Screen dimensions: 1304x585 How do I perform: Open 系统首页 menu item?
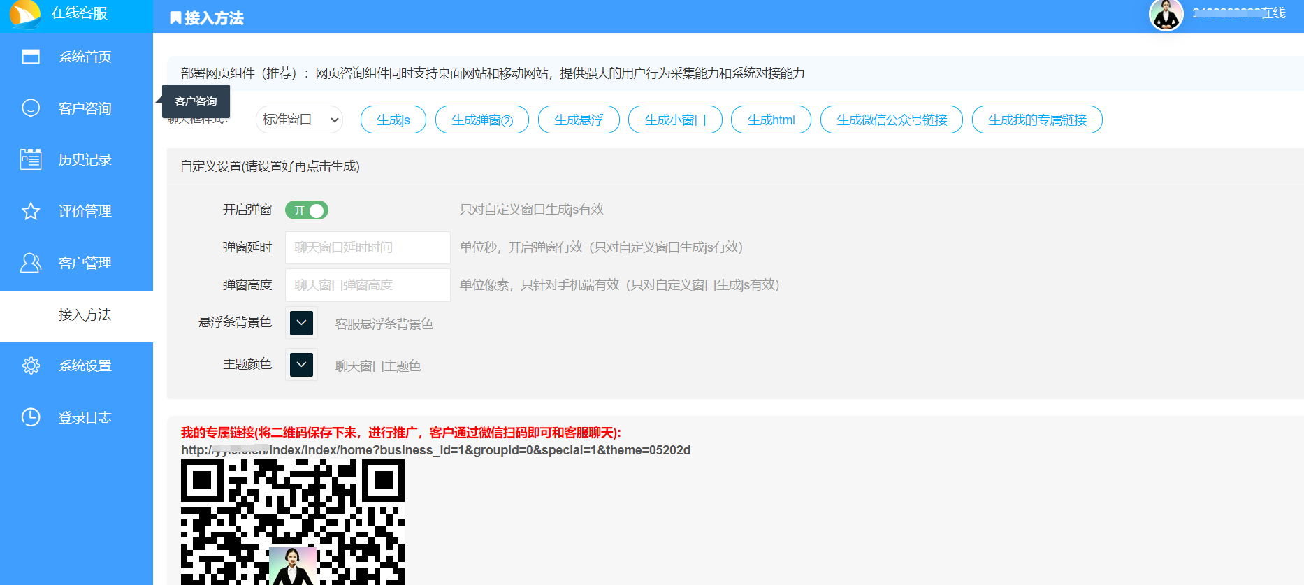tap(76, 57)
